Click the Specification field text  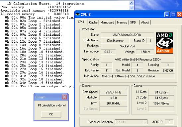click(x=138, y=60)
